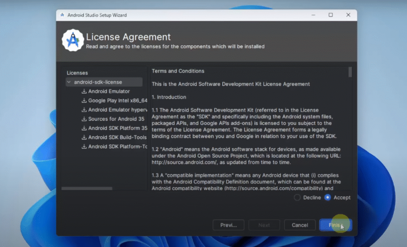Click download icon beside Google Play Intel x86_64

84,101
